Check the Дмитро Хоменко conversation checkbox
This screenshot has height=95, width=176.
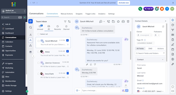pyautogui.click(x=38, y=63)
